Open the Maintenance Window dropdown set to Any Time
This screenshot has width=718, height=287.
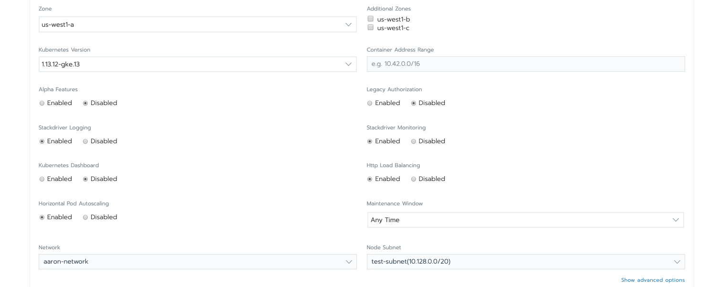click(525, 220)
